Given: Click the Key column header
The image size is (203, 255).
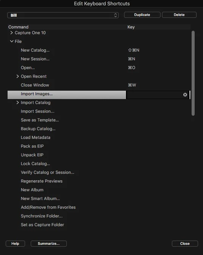Looking at the screenshot, I should click(131, 27).
